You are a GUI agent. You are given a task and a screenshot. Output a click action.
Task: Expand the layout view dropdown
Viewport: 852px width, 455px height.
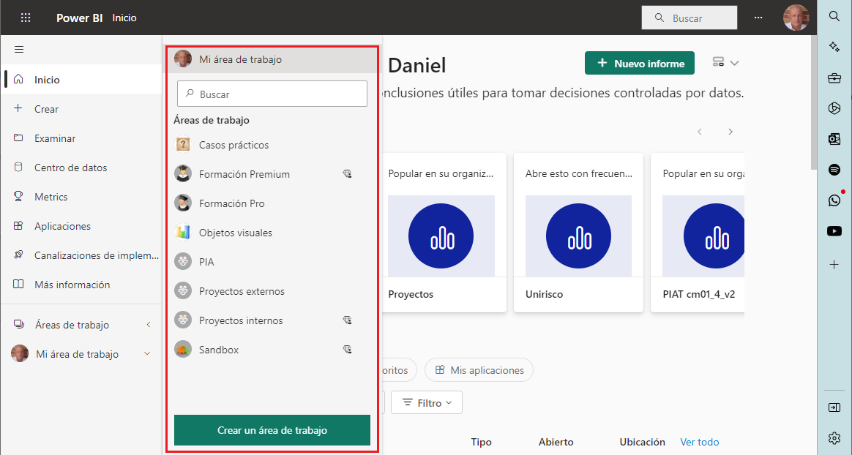(x=725, y=63)
